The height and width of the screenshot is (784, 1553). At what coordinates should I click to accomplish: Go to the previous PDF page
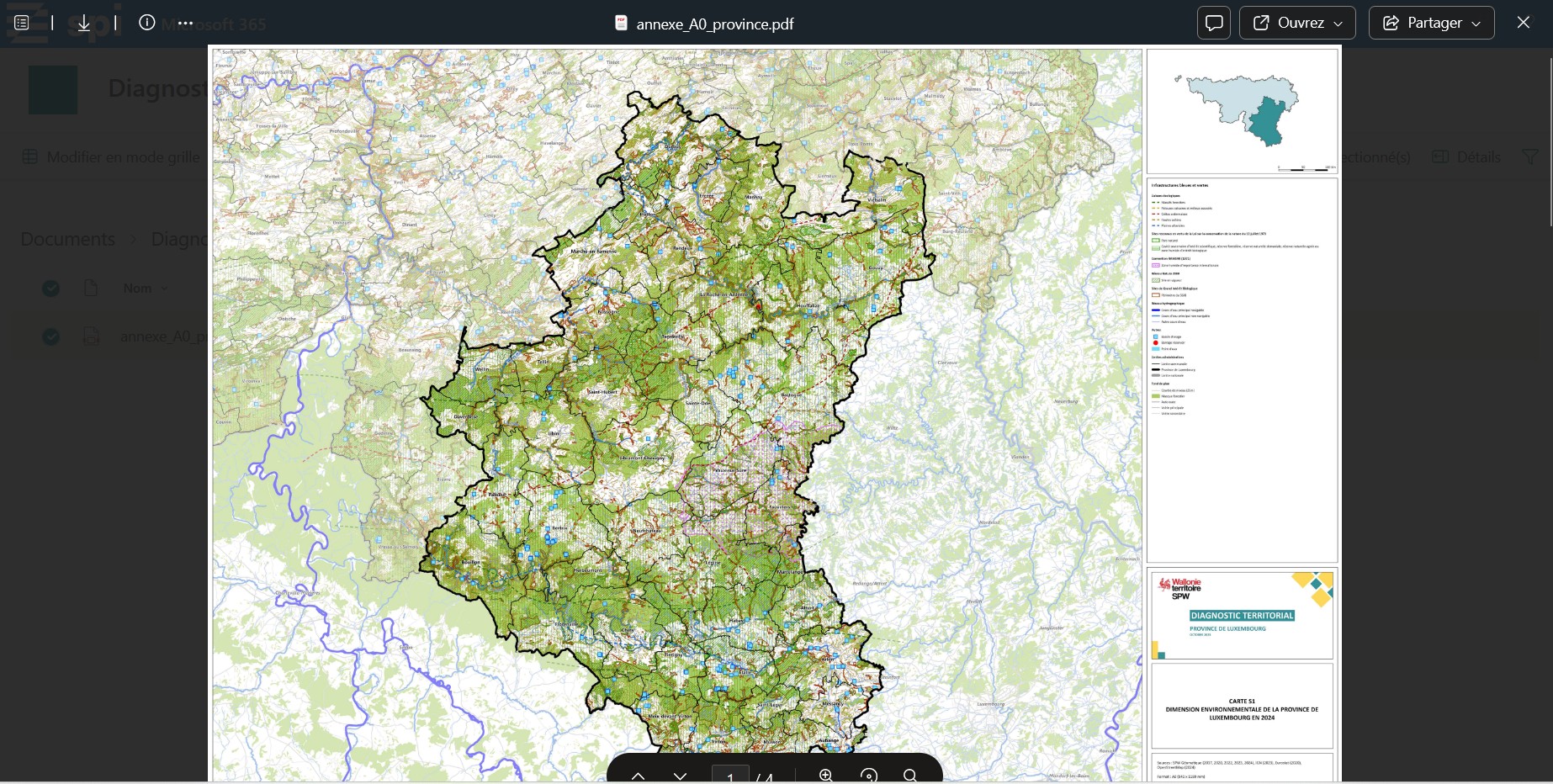tap(639, 776)
